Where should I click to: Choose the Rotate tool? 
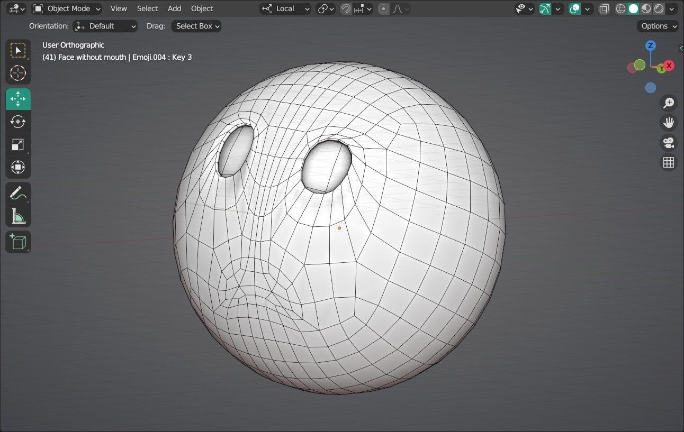18,122
